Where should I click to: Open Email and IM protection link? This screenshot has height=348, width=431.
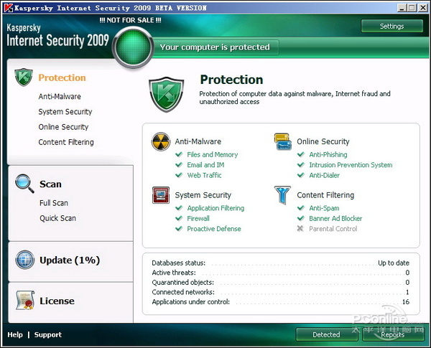coord(205,165)
